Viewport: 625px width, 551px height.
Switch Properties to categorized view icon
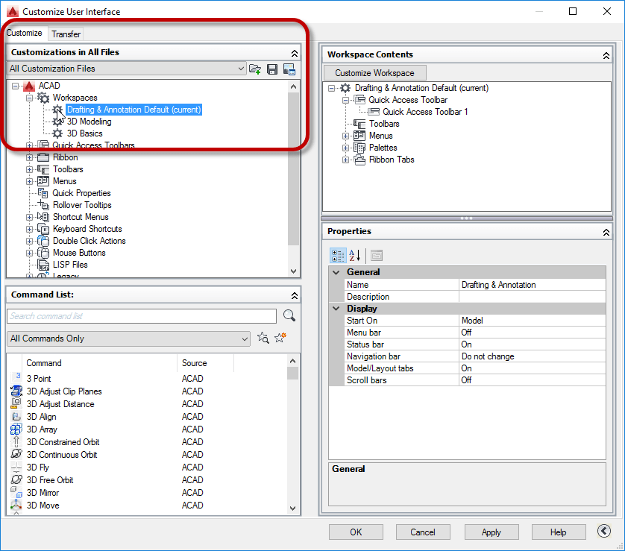pos(337,256)
